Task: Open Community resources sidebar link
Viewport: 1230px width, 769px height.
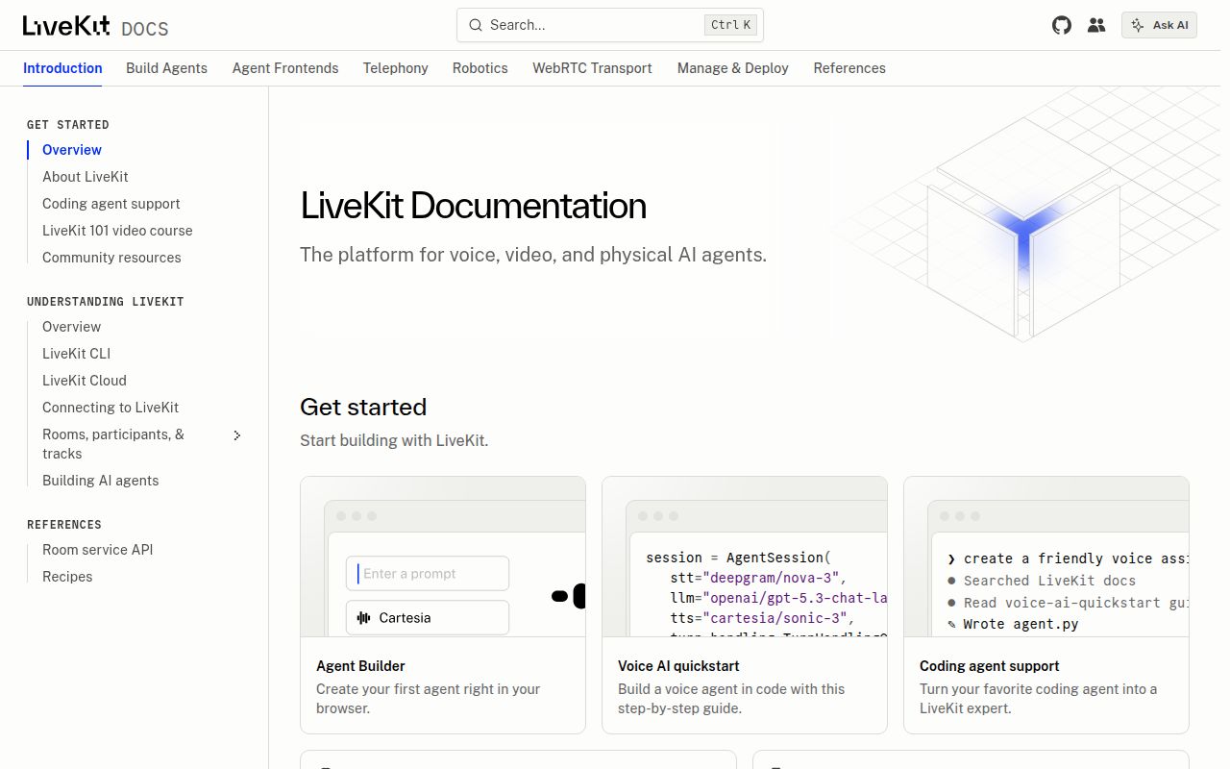Action: tap(111, 258)
